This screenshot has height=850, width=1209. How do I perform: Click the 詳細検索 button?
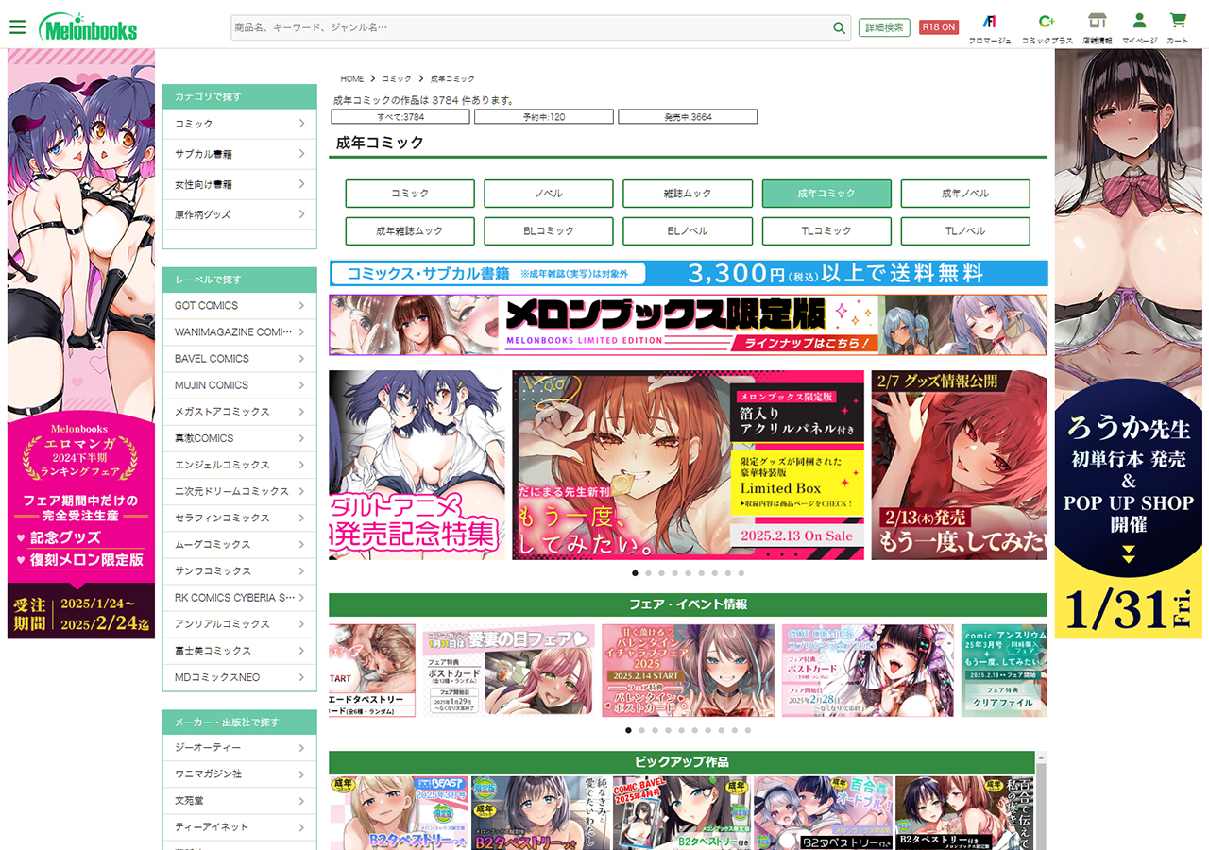click(x=884, y=27)
